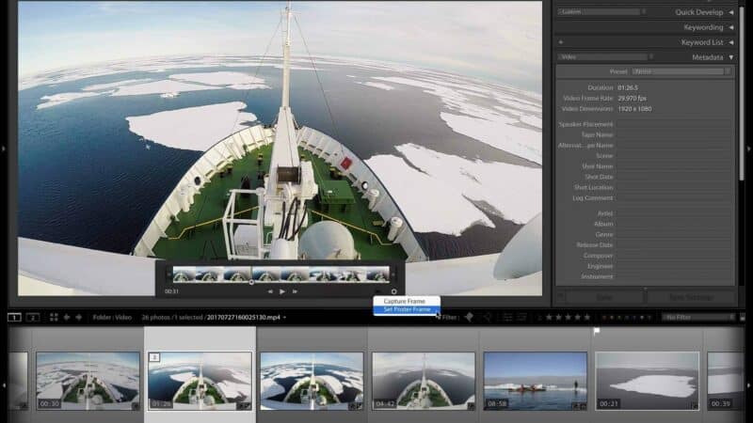Click the Sync button below the Metadata panel
The image size is (753, 423).
(x=604, y=297)
